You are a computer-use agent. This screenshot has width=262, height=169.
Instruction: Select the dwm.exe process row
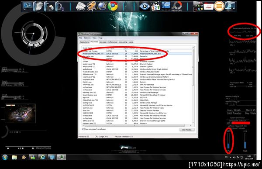137,110
